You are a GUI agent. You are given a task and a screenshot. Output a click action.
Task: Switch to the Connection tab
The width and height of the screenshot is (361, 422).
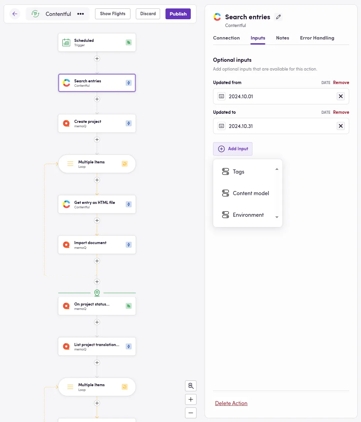point(226,38)
